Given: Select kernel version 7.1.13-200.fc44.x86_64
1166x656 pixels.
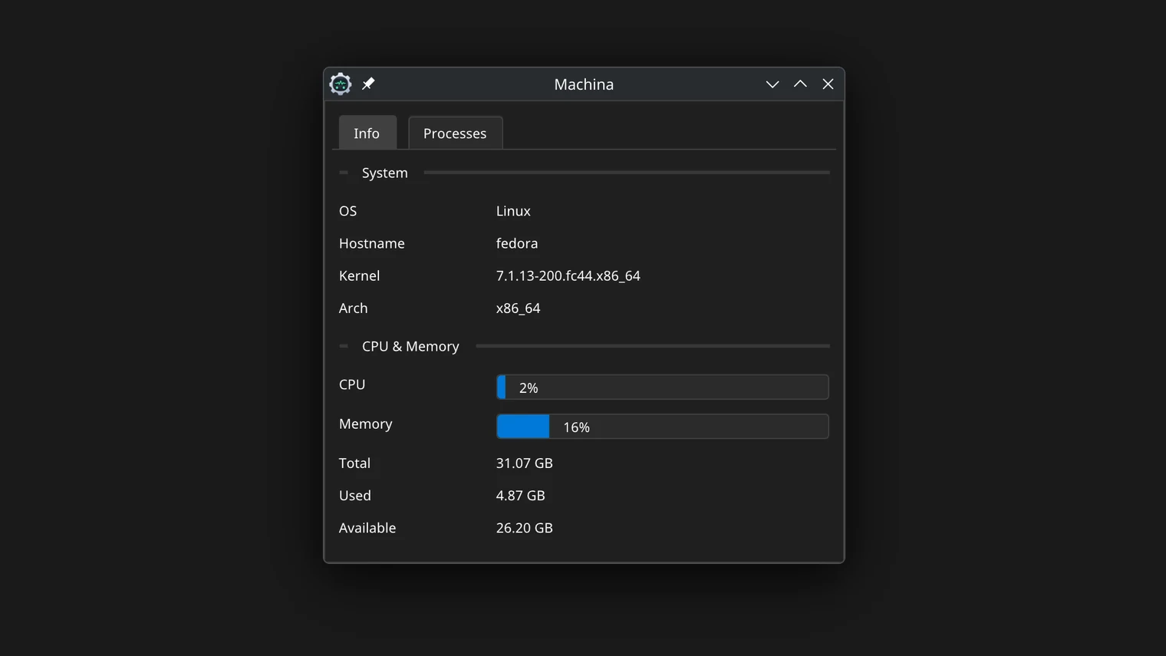Looking at the screenshot, I should [x=568, y=275].
